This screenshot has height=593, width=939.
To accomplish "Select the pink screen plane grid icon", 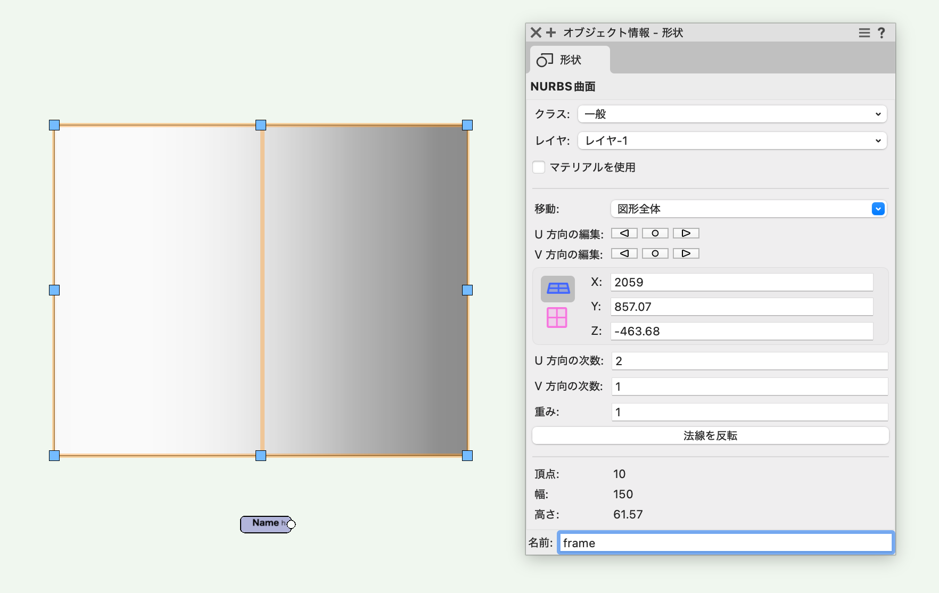I will tap(557, 318).
